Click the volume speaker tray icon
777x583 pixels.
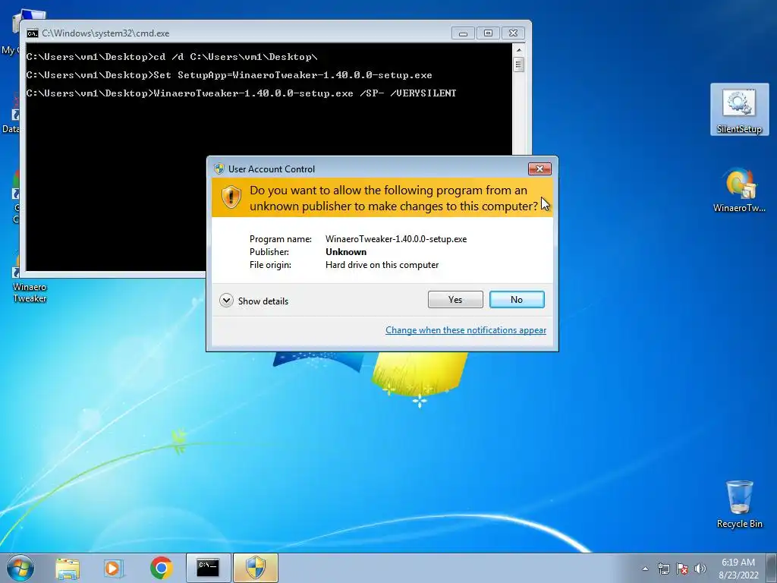pos(700,569)
